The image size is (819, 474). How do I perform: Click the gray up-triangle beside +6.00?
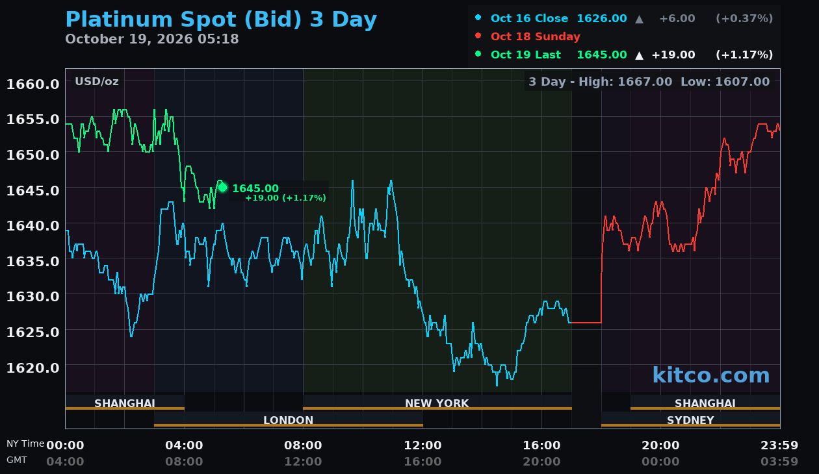point(639,19)
